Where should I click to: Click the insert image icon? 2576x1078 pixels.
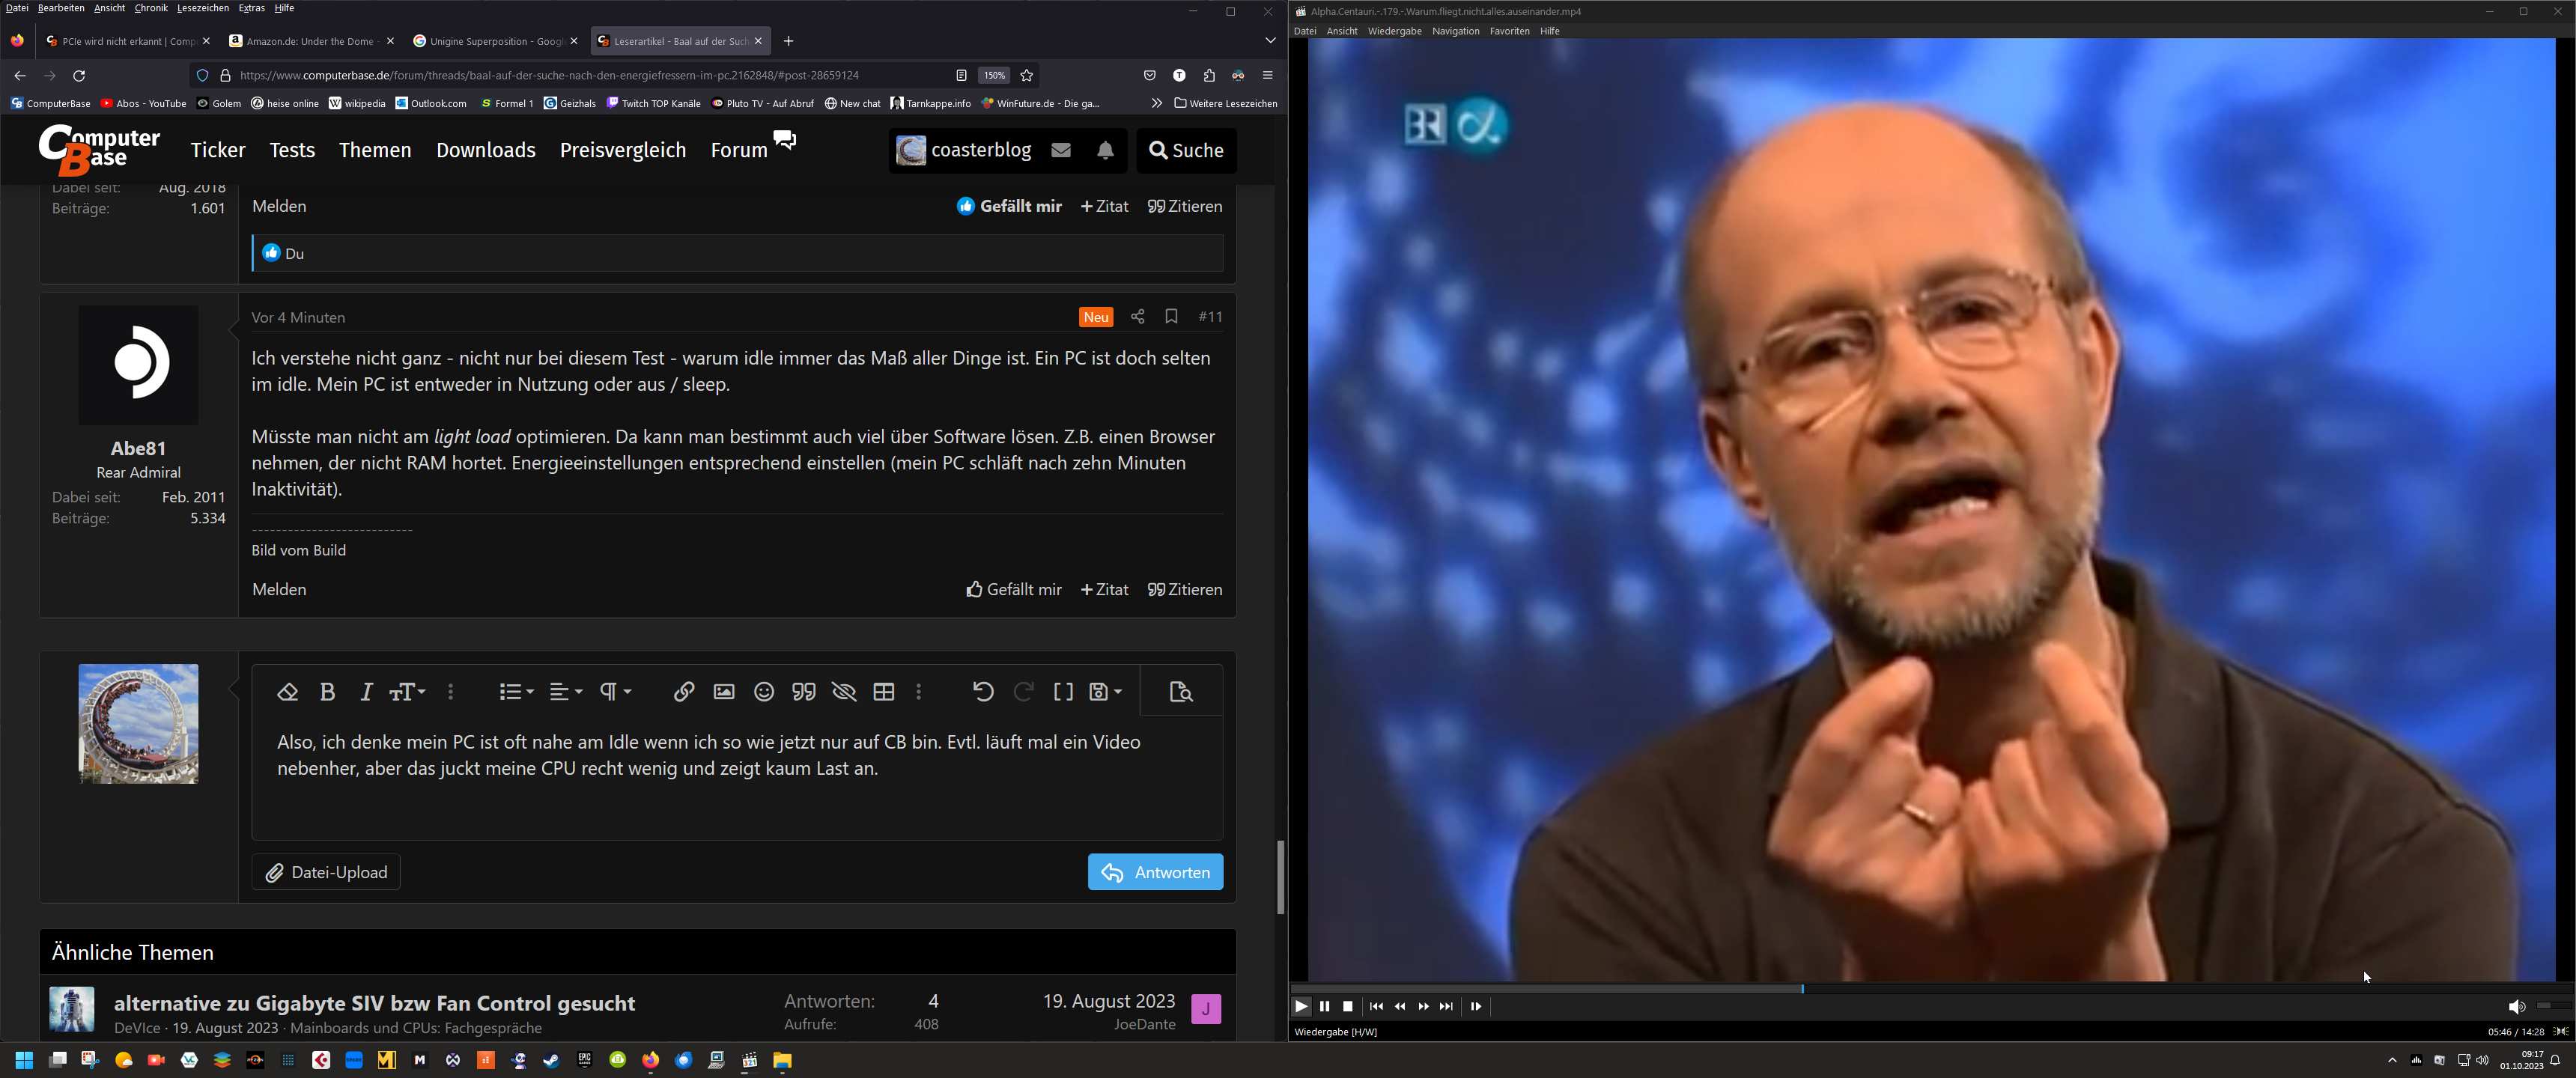tap(724, 692)
